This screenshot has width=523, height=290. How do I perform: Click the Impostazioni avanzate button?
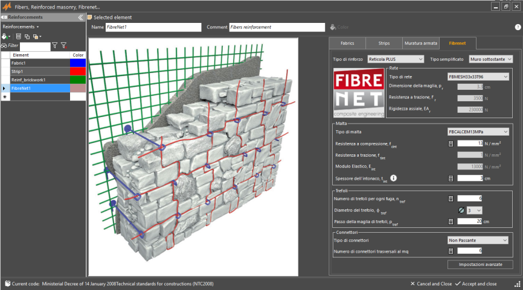coord(480,264)
